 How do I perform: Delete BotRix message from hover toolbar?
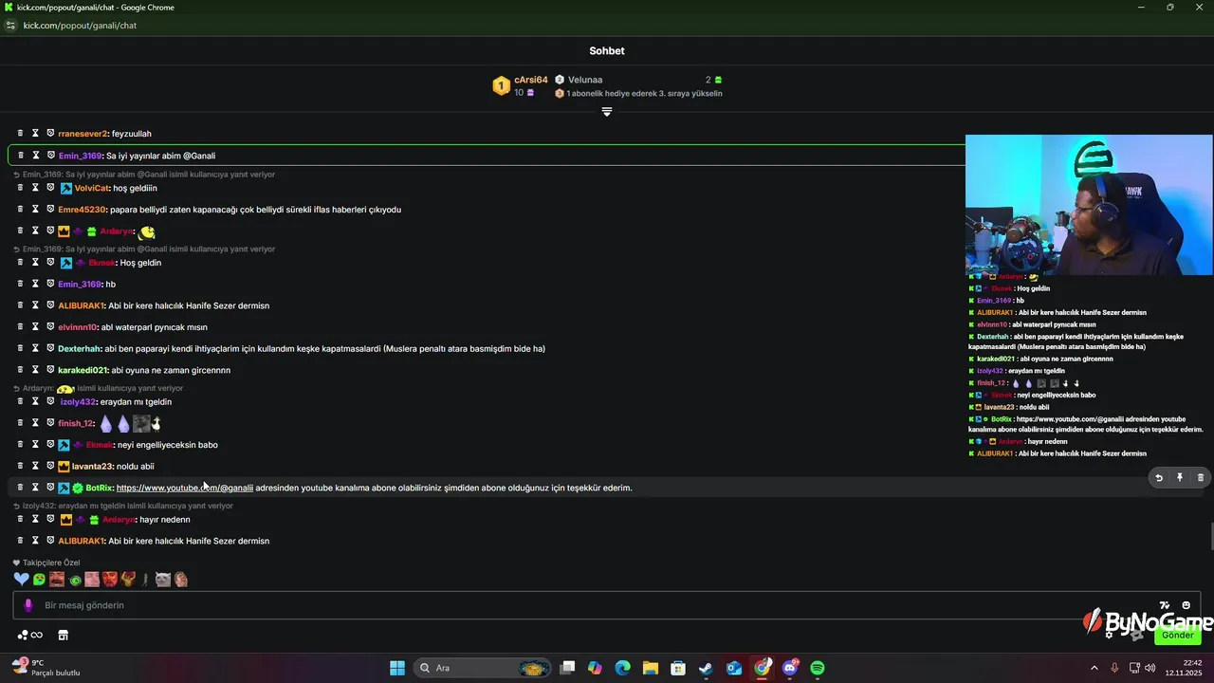coord(1200,478)
